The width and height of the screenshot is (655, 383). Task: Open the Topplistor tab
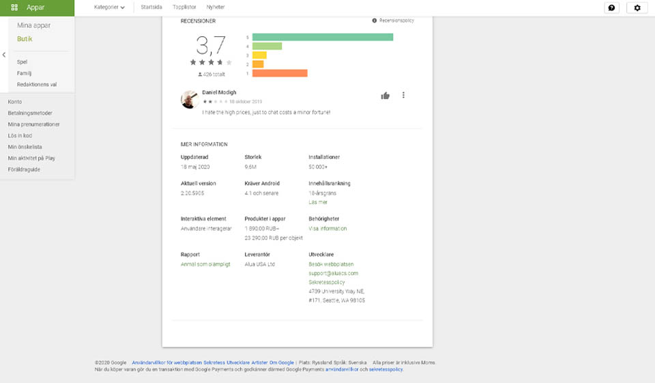tap(184, 8)
